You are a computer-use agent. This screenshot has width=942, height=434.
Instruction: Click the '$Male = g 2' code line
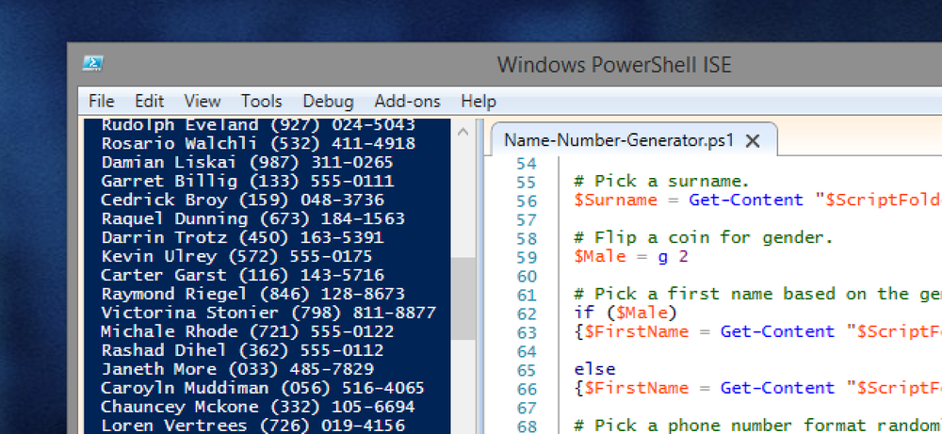tap(631, 256)
